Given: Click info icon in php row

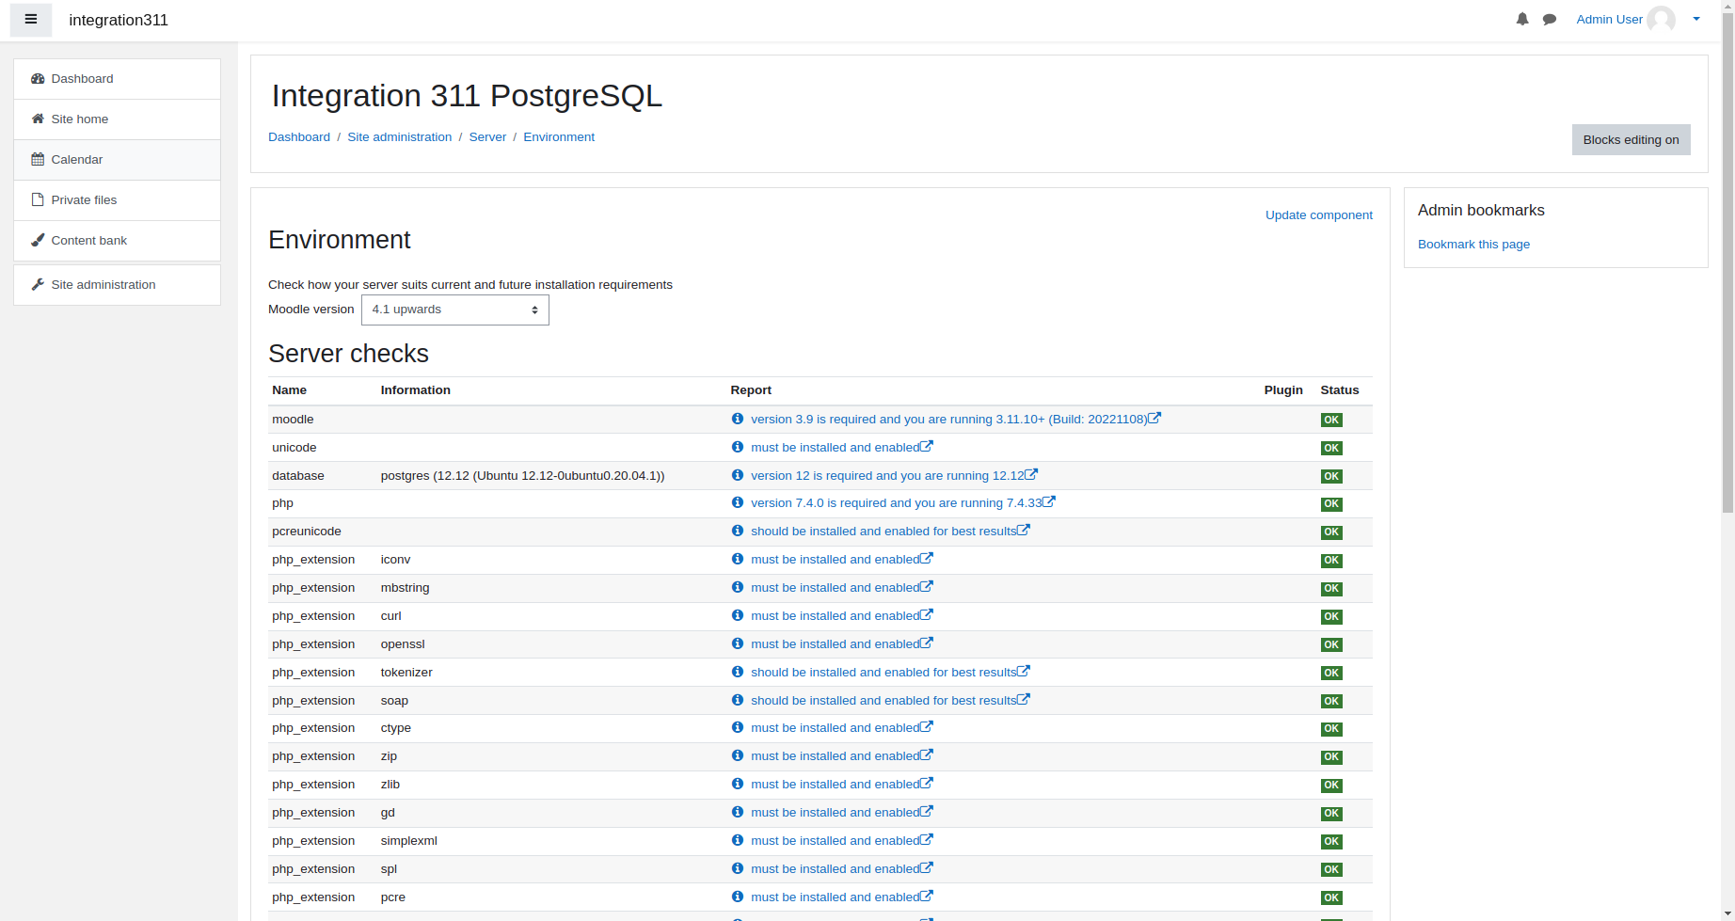Looking at the screenshot, I should click(738, 502).
